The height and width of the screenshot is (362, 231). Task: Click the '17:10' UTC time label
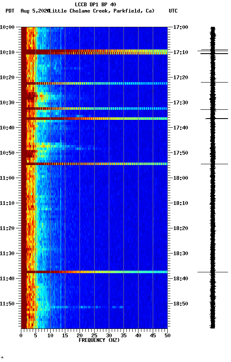[x=180, y=52]
